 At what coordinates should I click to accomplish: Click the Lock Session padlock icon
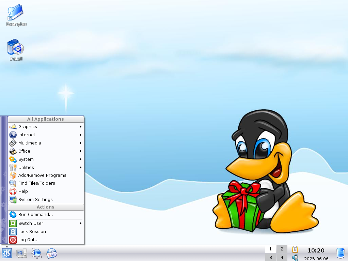pos(13,232)
